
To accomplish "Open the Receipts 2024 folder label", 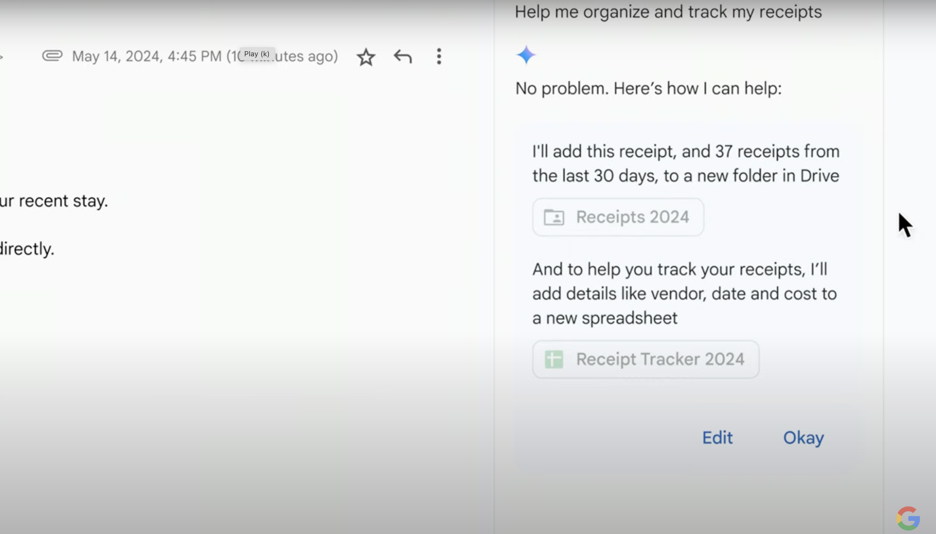I will click(x=633, y=217).
